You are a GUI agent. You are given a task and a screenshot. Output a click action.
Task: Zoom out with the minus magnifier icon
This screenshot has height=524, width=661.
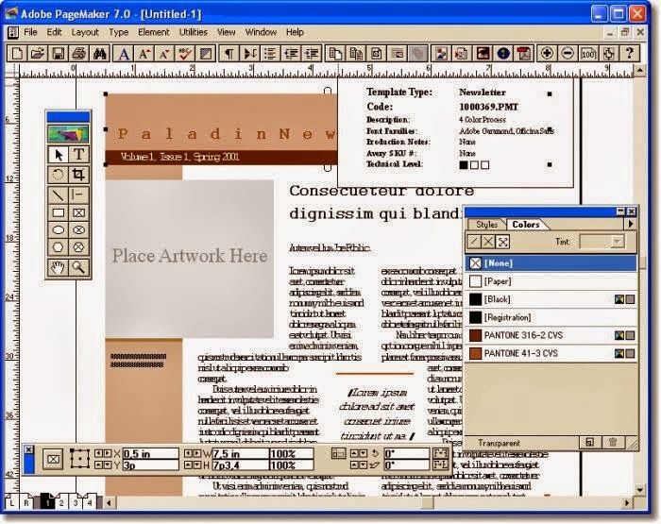pos(568,54)
